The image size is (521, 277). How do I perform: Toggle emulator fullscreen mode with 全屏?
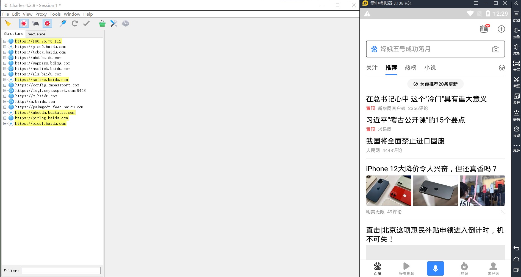click(x=516, y=65)
